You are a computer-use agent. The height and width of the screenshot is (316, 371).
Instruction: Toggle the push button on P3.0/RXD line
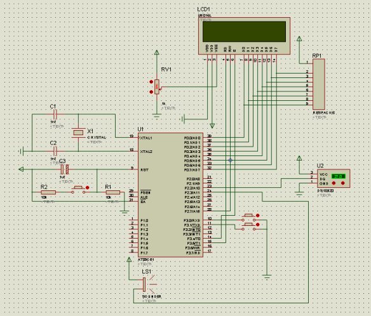coord(248,218)
